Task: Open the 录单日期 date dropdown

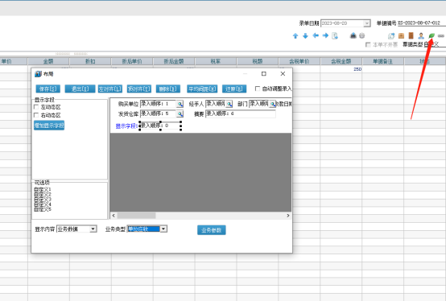Action: 367,23
